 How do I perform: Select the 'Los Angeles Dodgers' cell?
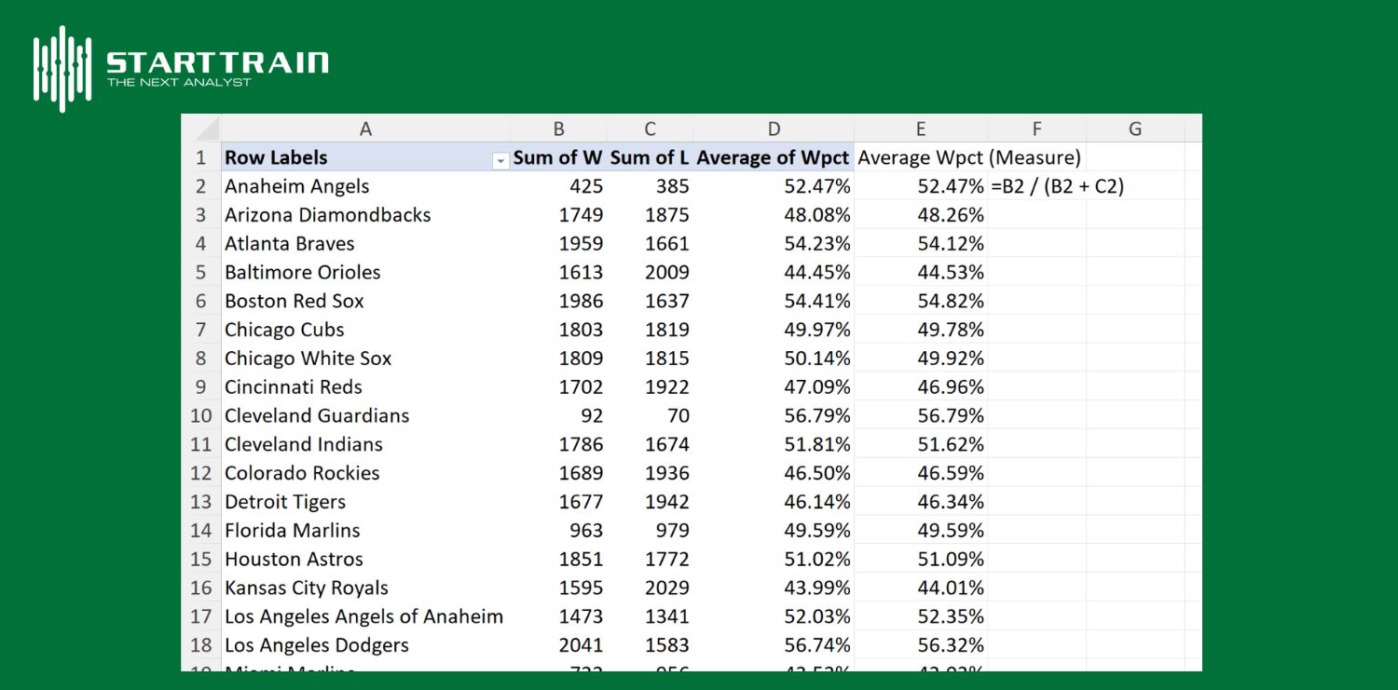coord(365,645)
